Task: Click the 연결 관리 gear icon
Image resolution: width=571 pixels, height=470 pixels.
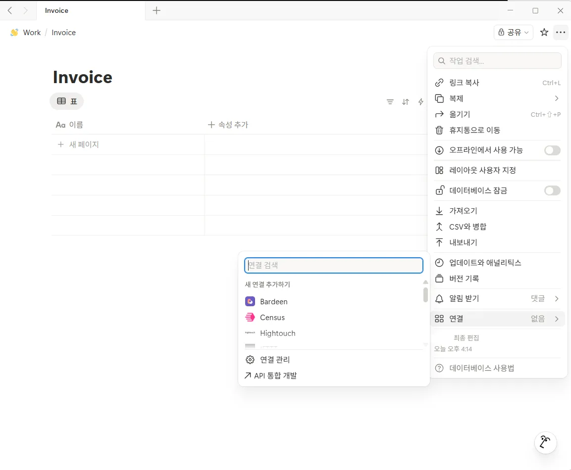Action: [250, 360]
